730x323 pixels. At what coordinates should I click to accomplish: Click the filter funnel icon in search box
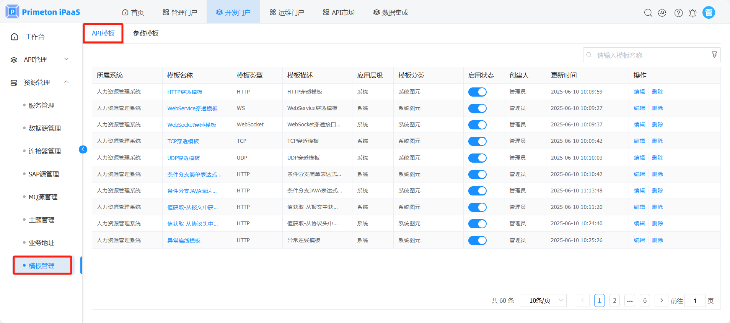point(714,55)
